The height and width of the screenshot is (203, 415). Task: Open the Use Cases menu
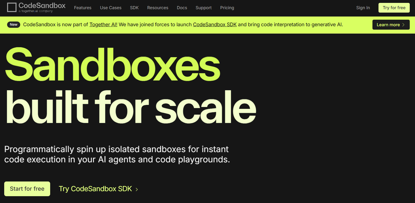(x=111, y=8)
